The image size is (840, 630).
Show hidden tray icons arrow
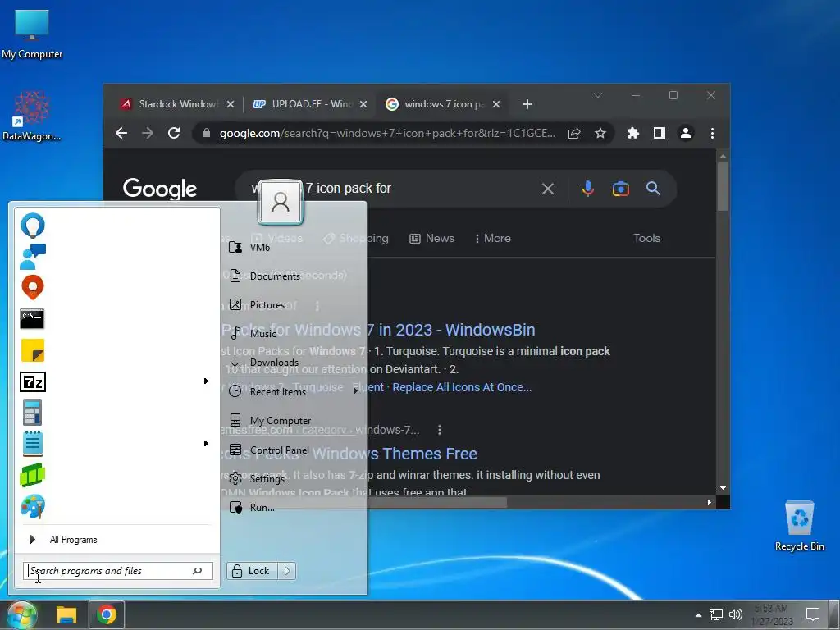698,615
